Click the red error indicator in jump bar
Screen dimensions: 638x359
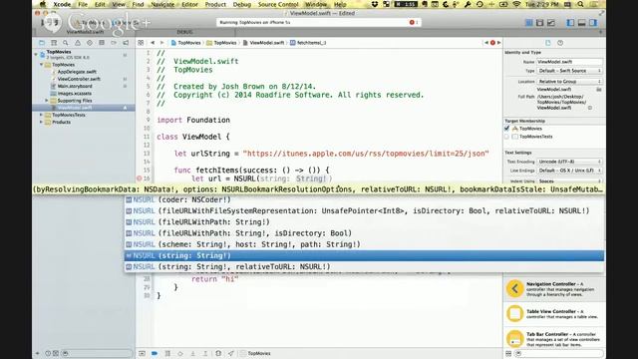click(492, 43)
